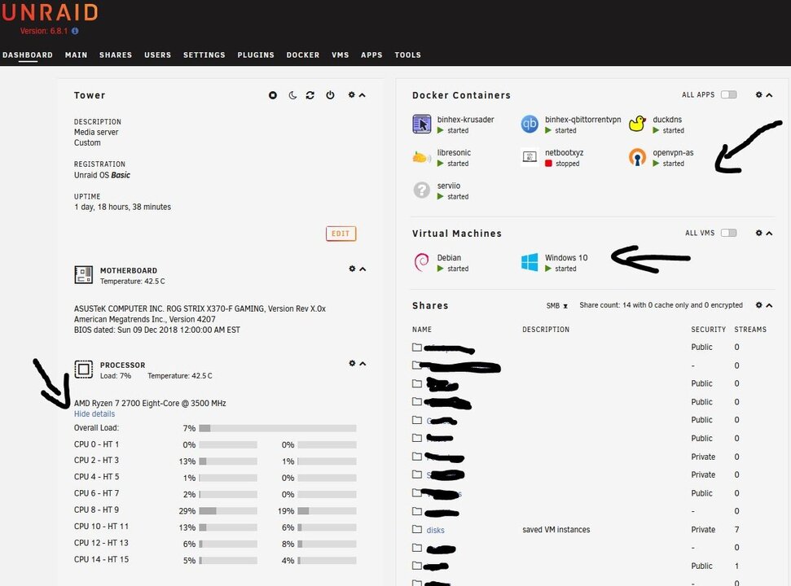
Task: Open Tower panel gear settings
Action: [x=352, y=94]
